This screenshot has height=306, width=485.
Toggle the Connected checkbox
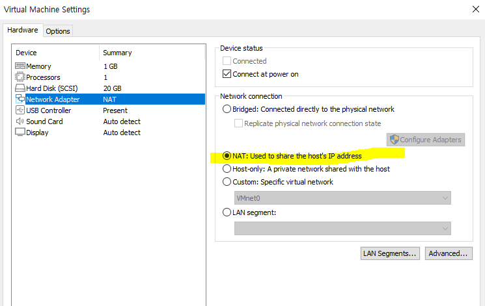[x=227, y=61]
